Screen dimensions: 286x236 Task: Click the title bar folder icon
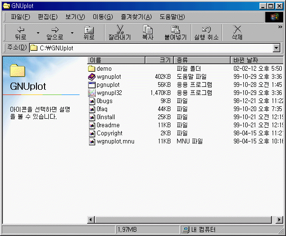pyautogui.click(x=6, y=6)
